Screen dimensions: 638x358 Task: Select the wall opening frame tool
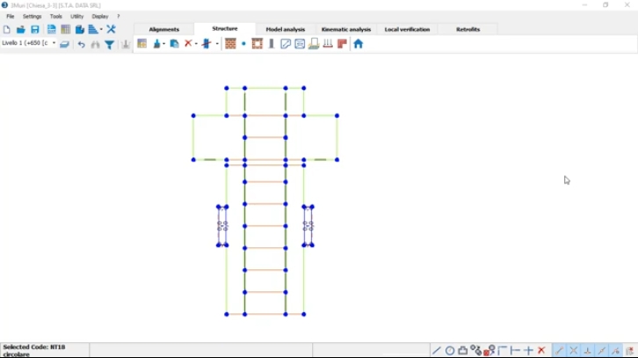pos(257,44)
